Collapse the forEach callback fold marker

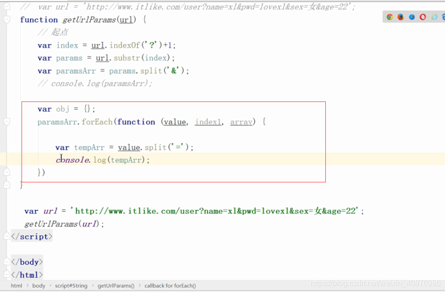coord(7,122)
